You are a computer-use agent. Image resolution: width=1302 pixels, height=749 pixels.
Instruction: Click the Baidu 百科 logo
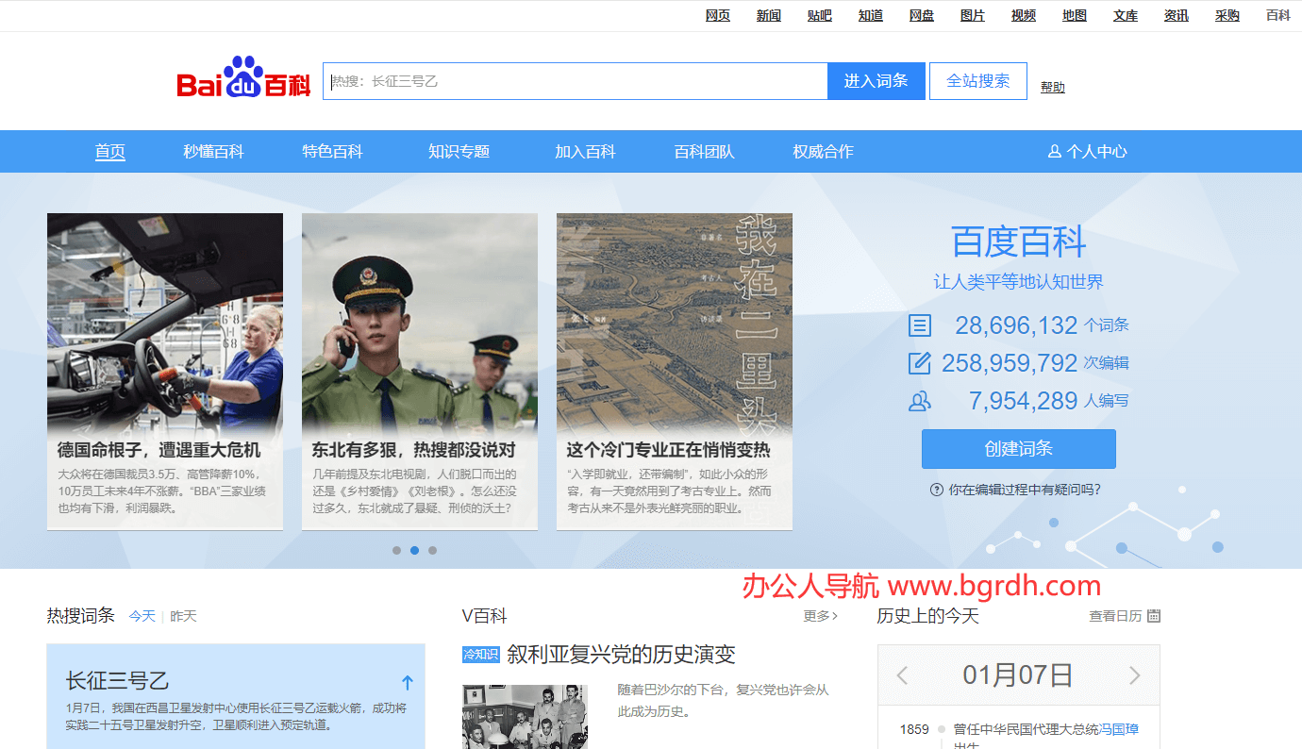pyautogui.click(x=242, y=80)
